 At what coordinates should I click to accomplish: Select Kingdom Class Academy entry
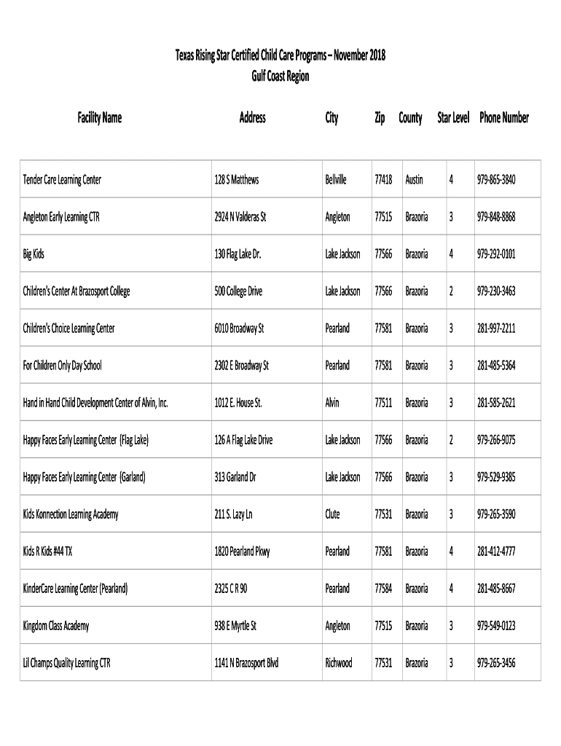(x=55, y=626)
